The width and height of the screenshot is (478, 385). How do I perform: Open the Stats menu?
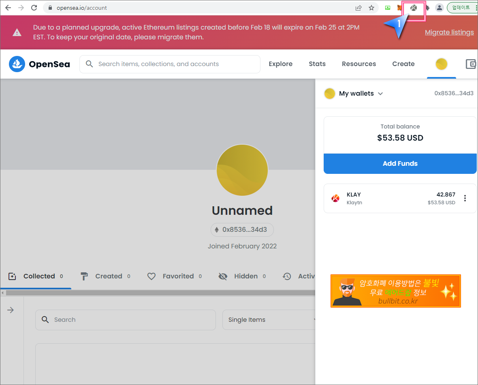(x=317, y=64)
